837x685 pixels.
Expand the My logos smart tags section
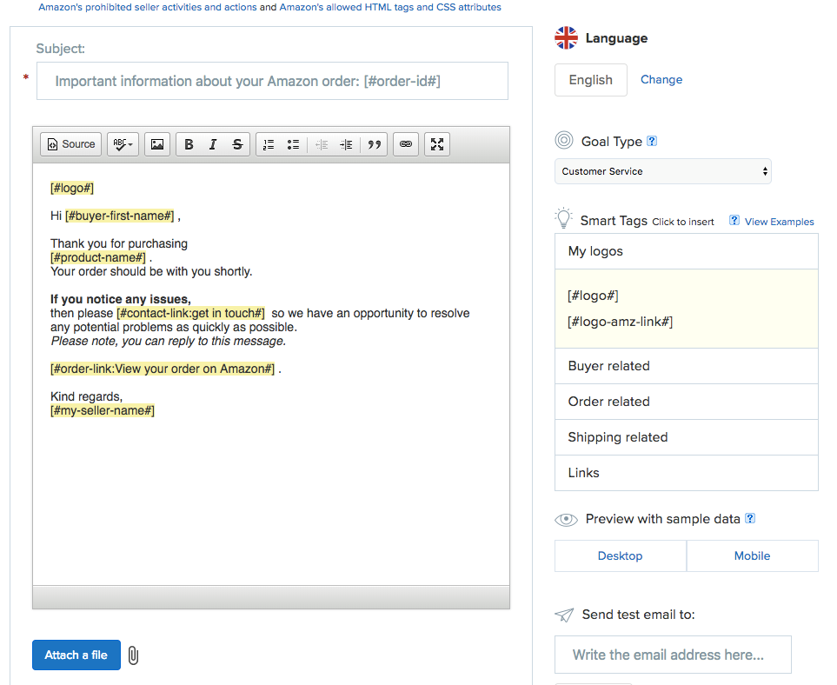(687, 251)
